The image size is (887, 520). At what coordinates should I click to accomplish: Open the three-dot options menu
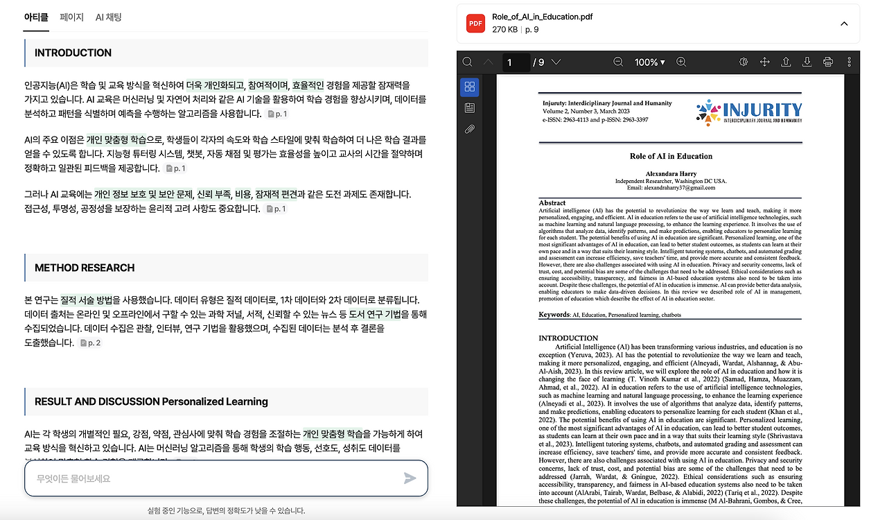(849, 62)
